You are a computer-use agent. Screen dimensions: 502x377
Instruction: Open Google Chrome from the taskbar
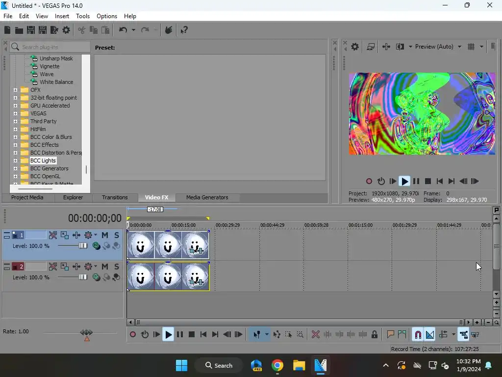point(277,365)
